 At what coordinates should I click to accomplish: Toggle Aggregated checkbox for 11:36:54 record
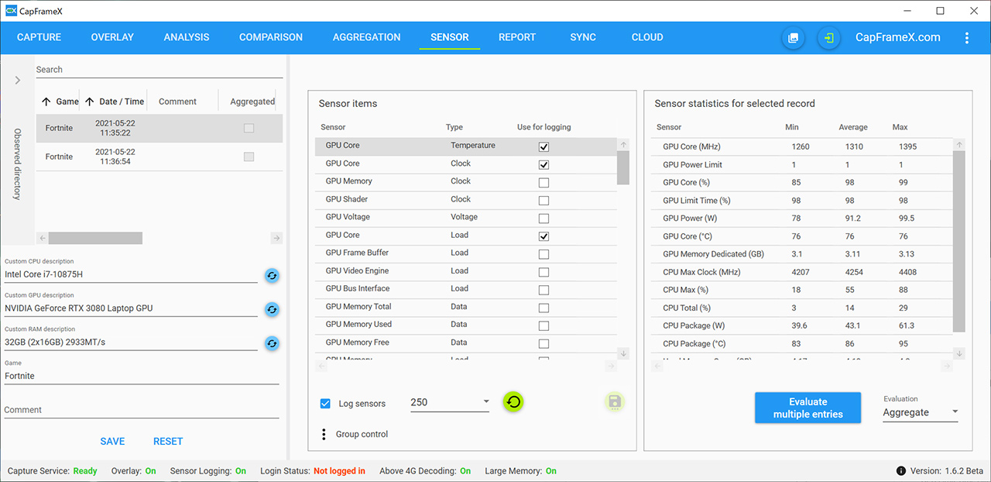coord(249,157)
